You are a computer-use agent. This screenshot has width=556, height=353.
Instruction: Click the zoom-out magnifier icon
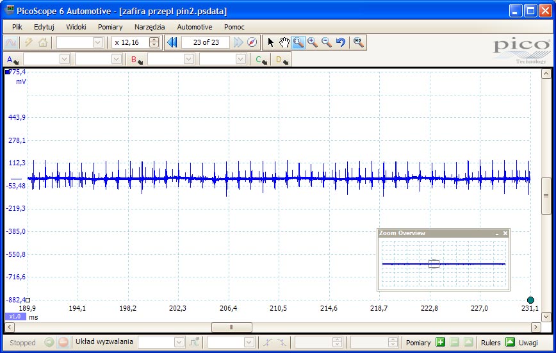point(327,42)
